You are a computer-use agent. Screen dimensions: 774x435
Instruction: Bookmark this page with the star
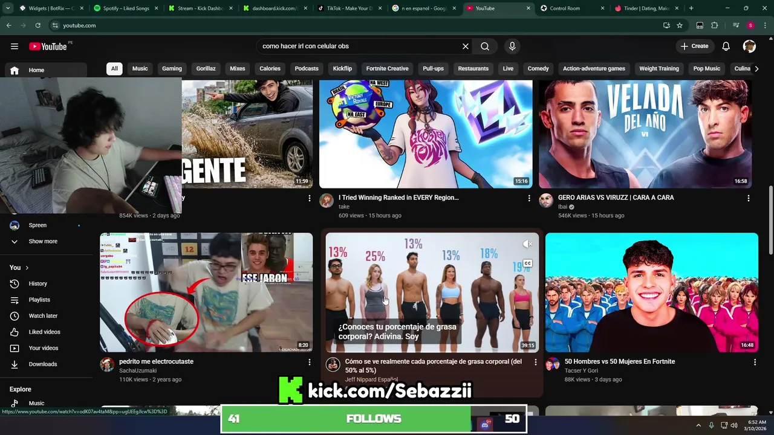pyautogui.click(x=680, y=25)
